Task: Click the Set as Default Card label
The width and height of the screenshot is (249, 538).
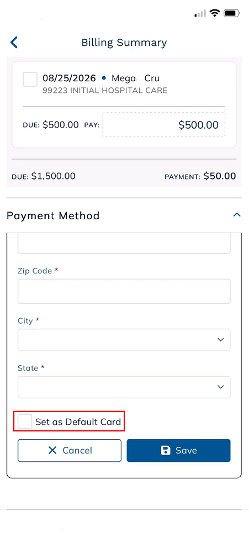Action: 78,421
